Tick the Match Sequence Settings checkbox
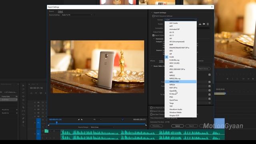The width and height of the screenshot is (256, 144). pos(153,16)
